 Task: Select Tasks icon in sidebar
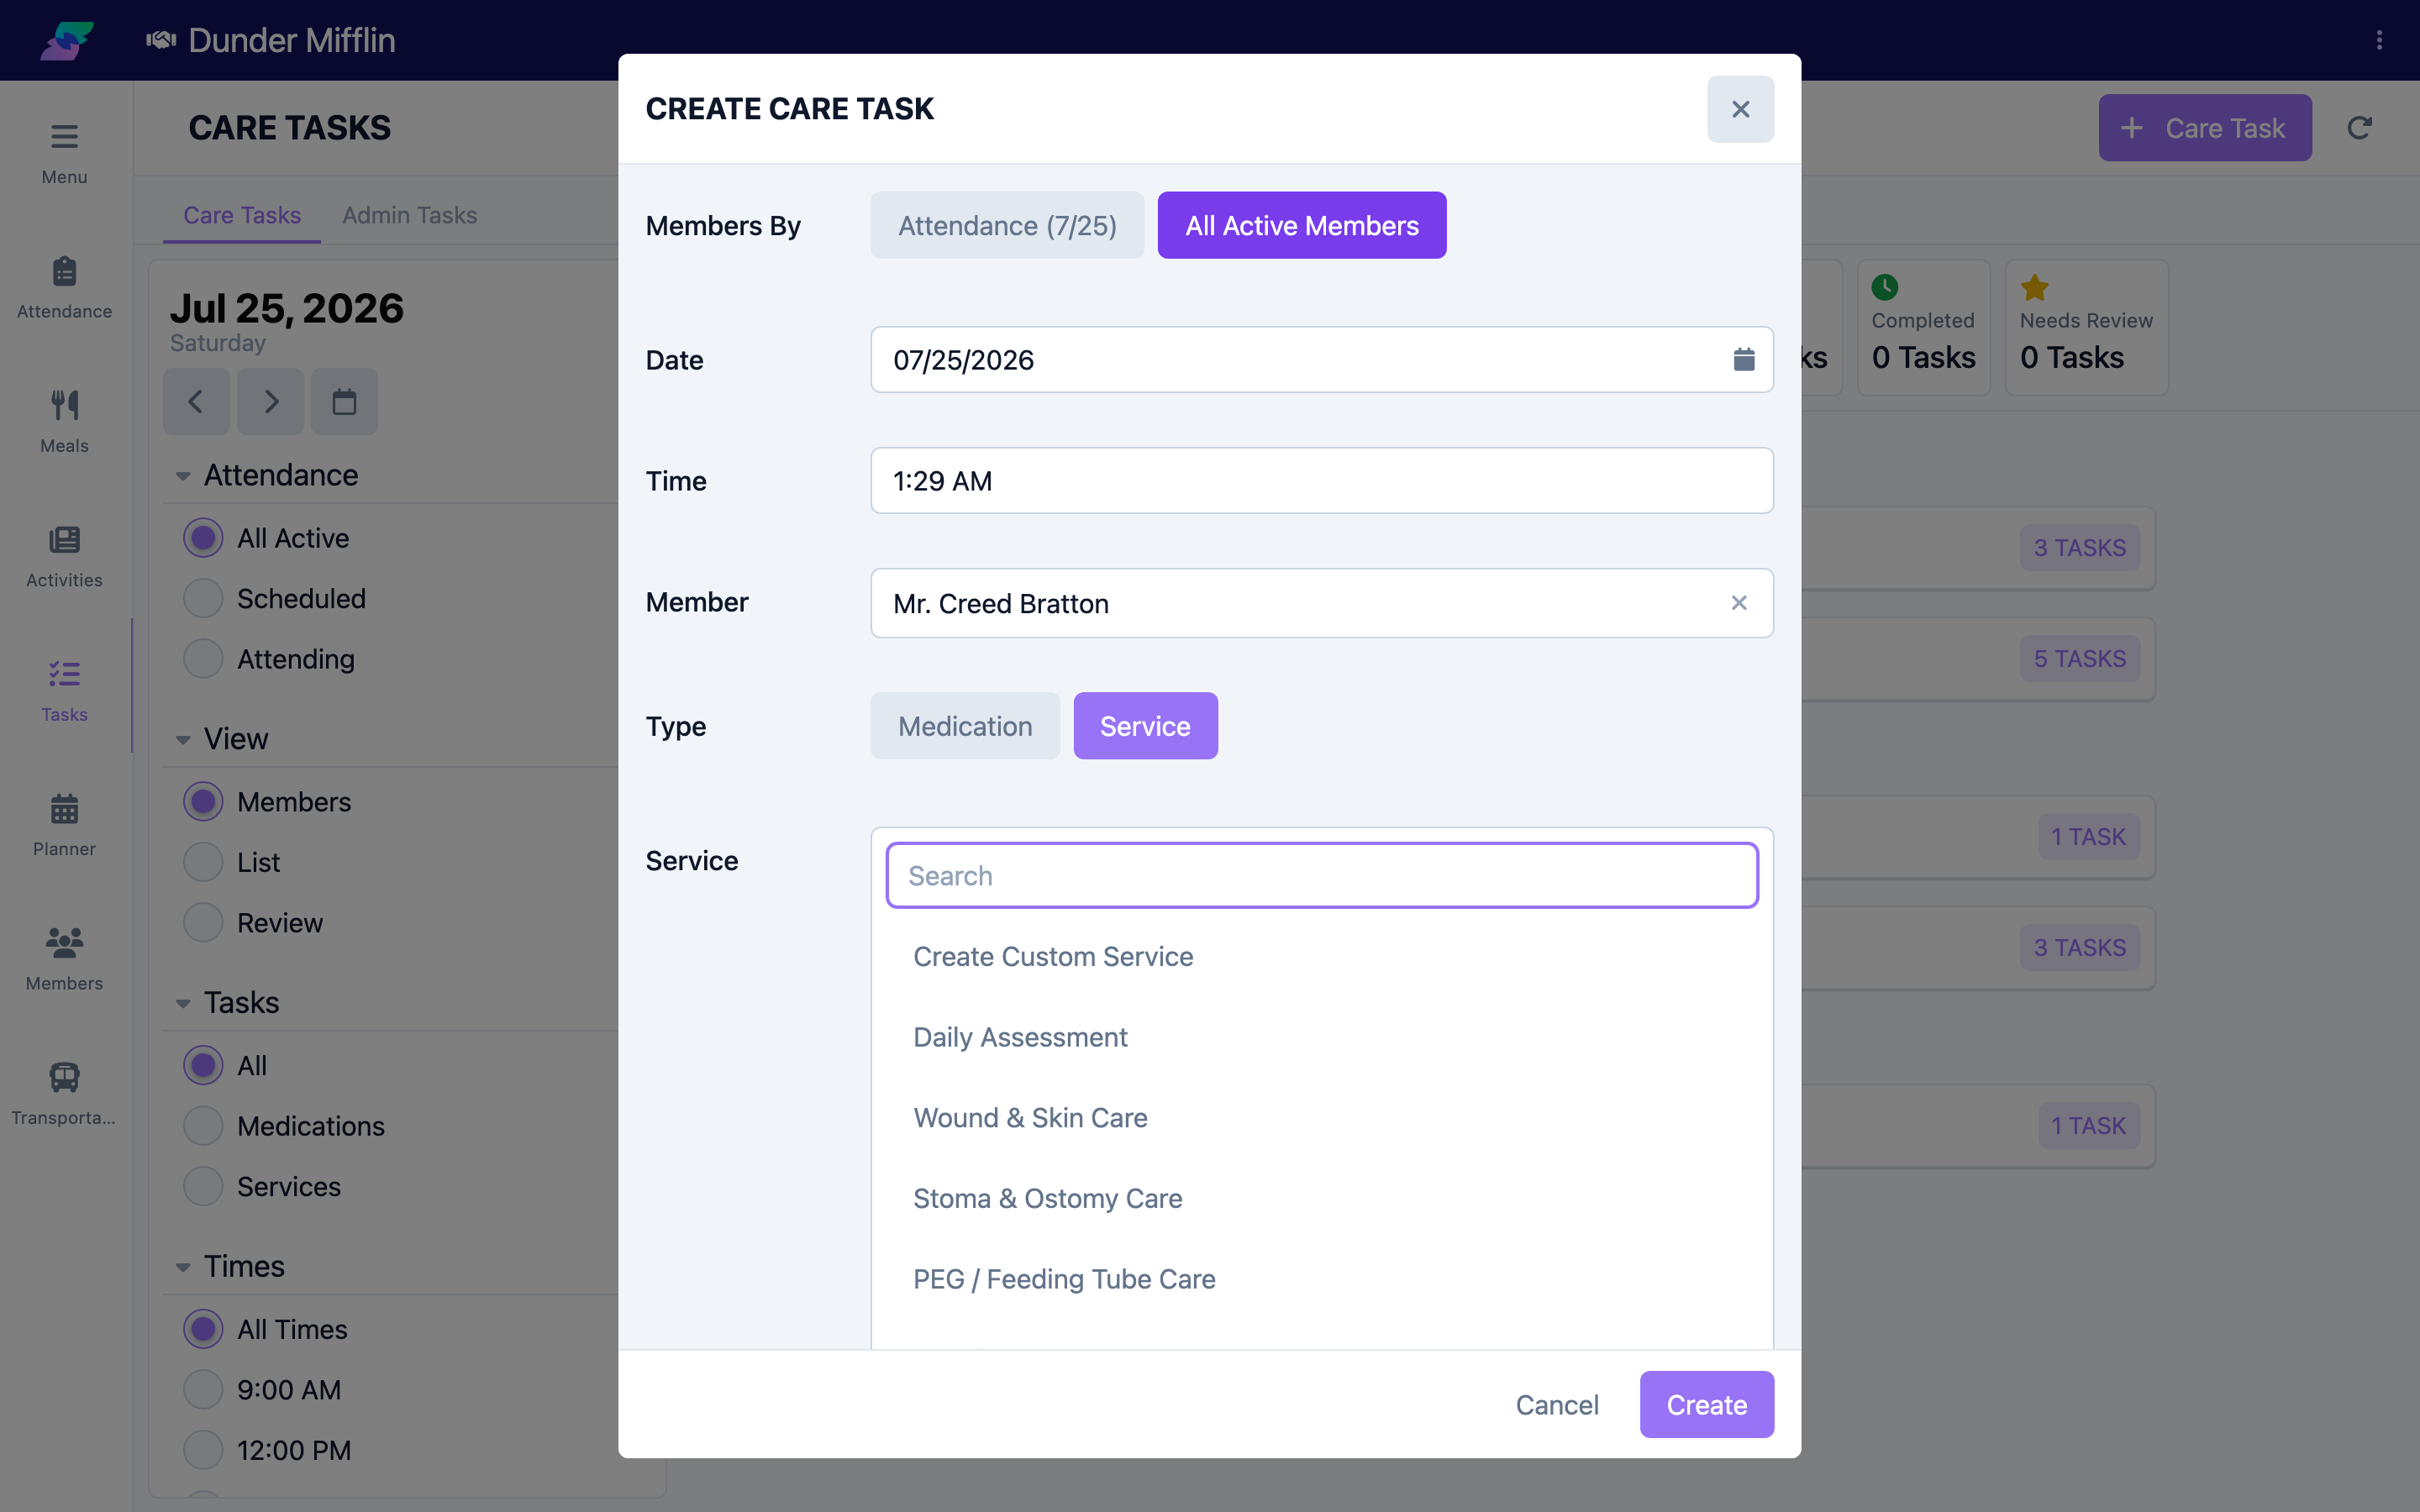click(64, 674)
